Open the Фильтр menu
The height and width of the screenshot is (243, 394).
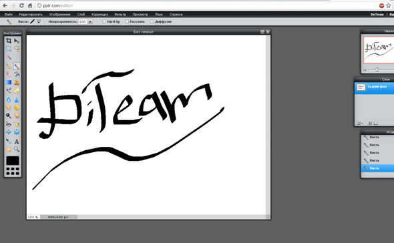[120, 14]
